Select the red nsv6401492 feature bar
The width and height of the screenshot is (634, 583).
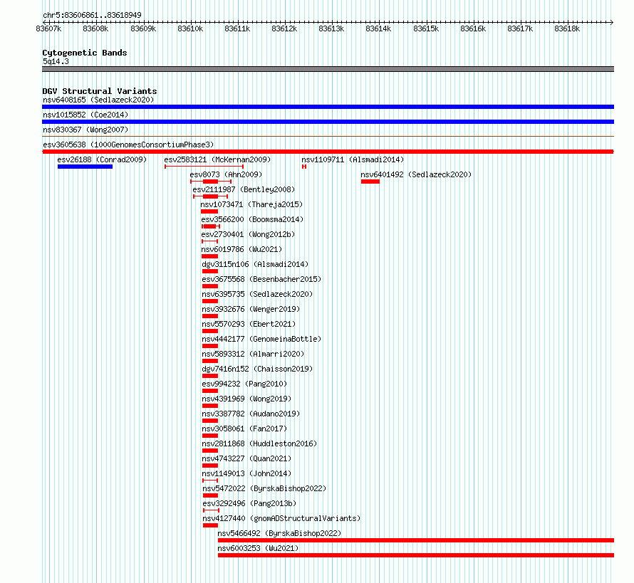pyautogui.click(x=370, y=182)
